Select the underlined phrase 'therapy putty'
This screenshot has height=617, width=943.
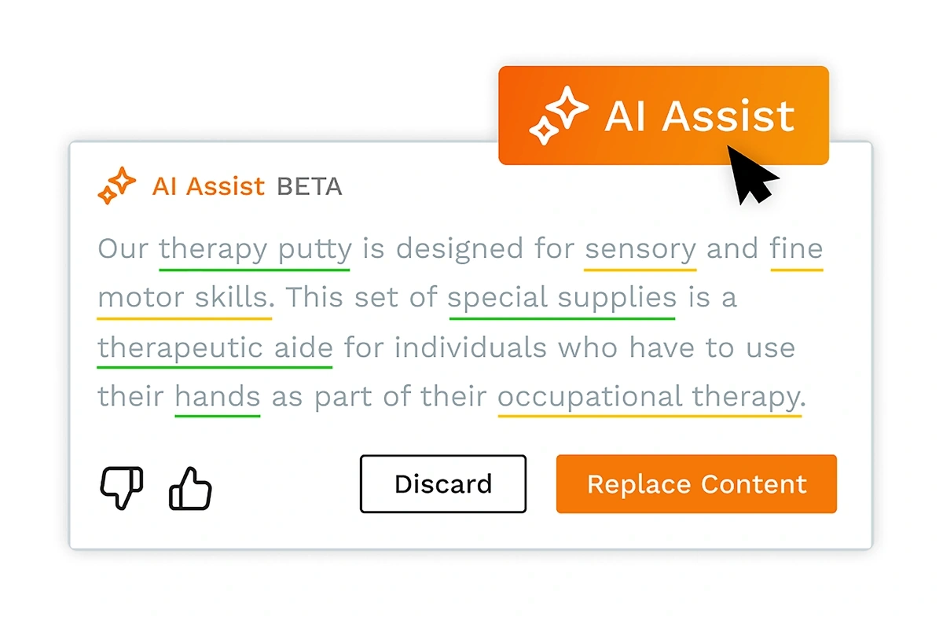click(255, 250)
